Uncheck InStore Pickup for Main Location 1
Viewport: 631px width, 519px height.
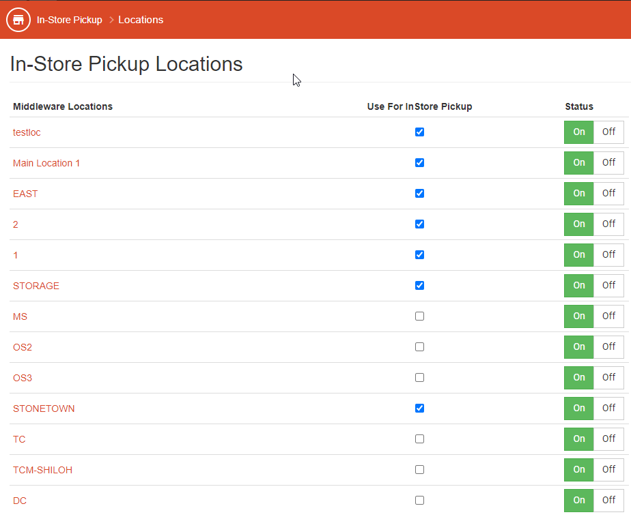[419, 162]
